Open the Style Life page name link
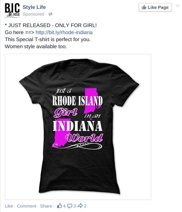 pyautogui.click(x=34, y=7)
